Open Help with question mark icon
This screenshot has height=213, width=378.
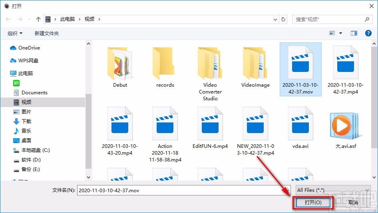tap(368, 33)
